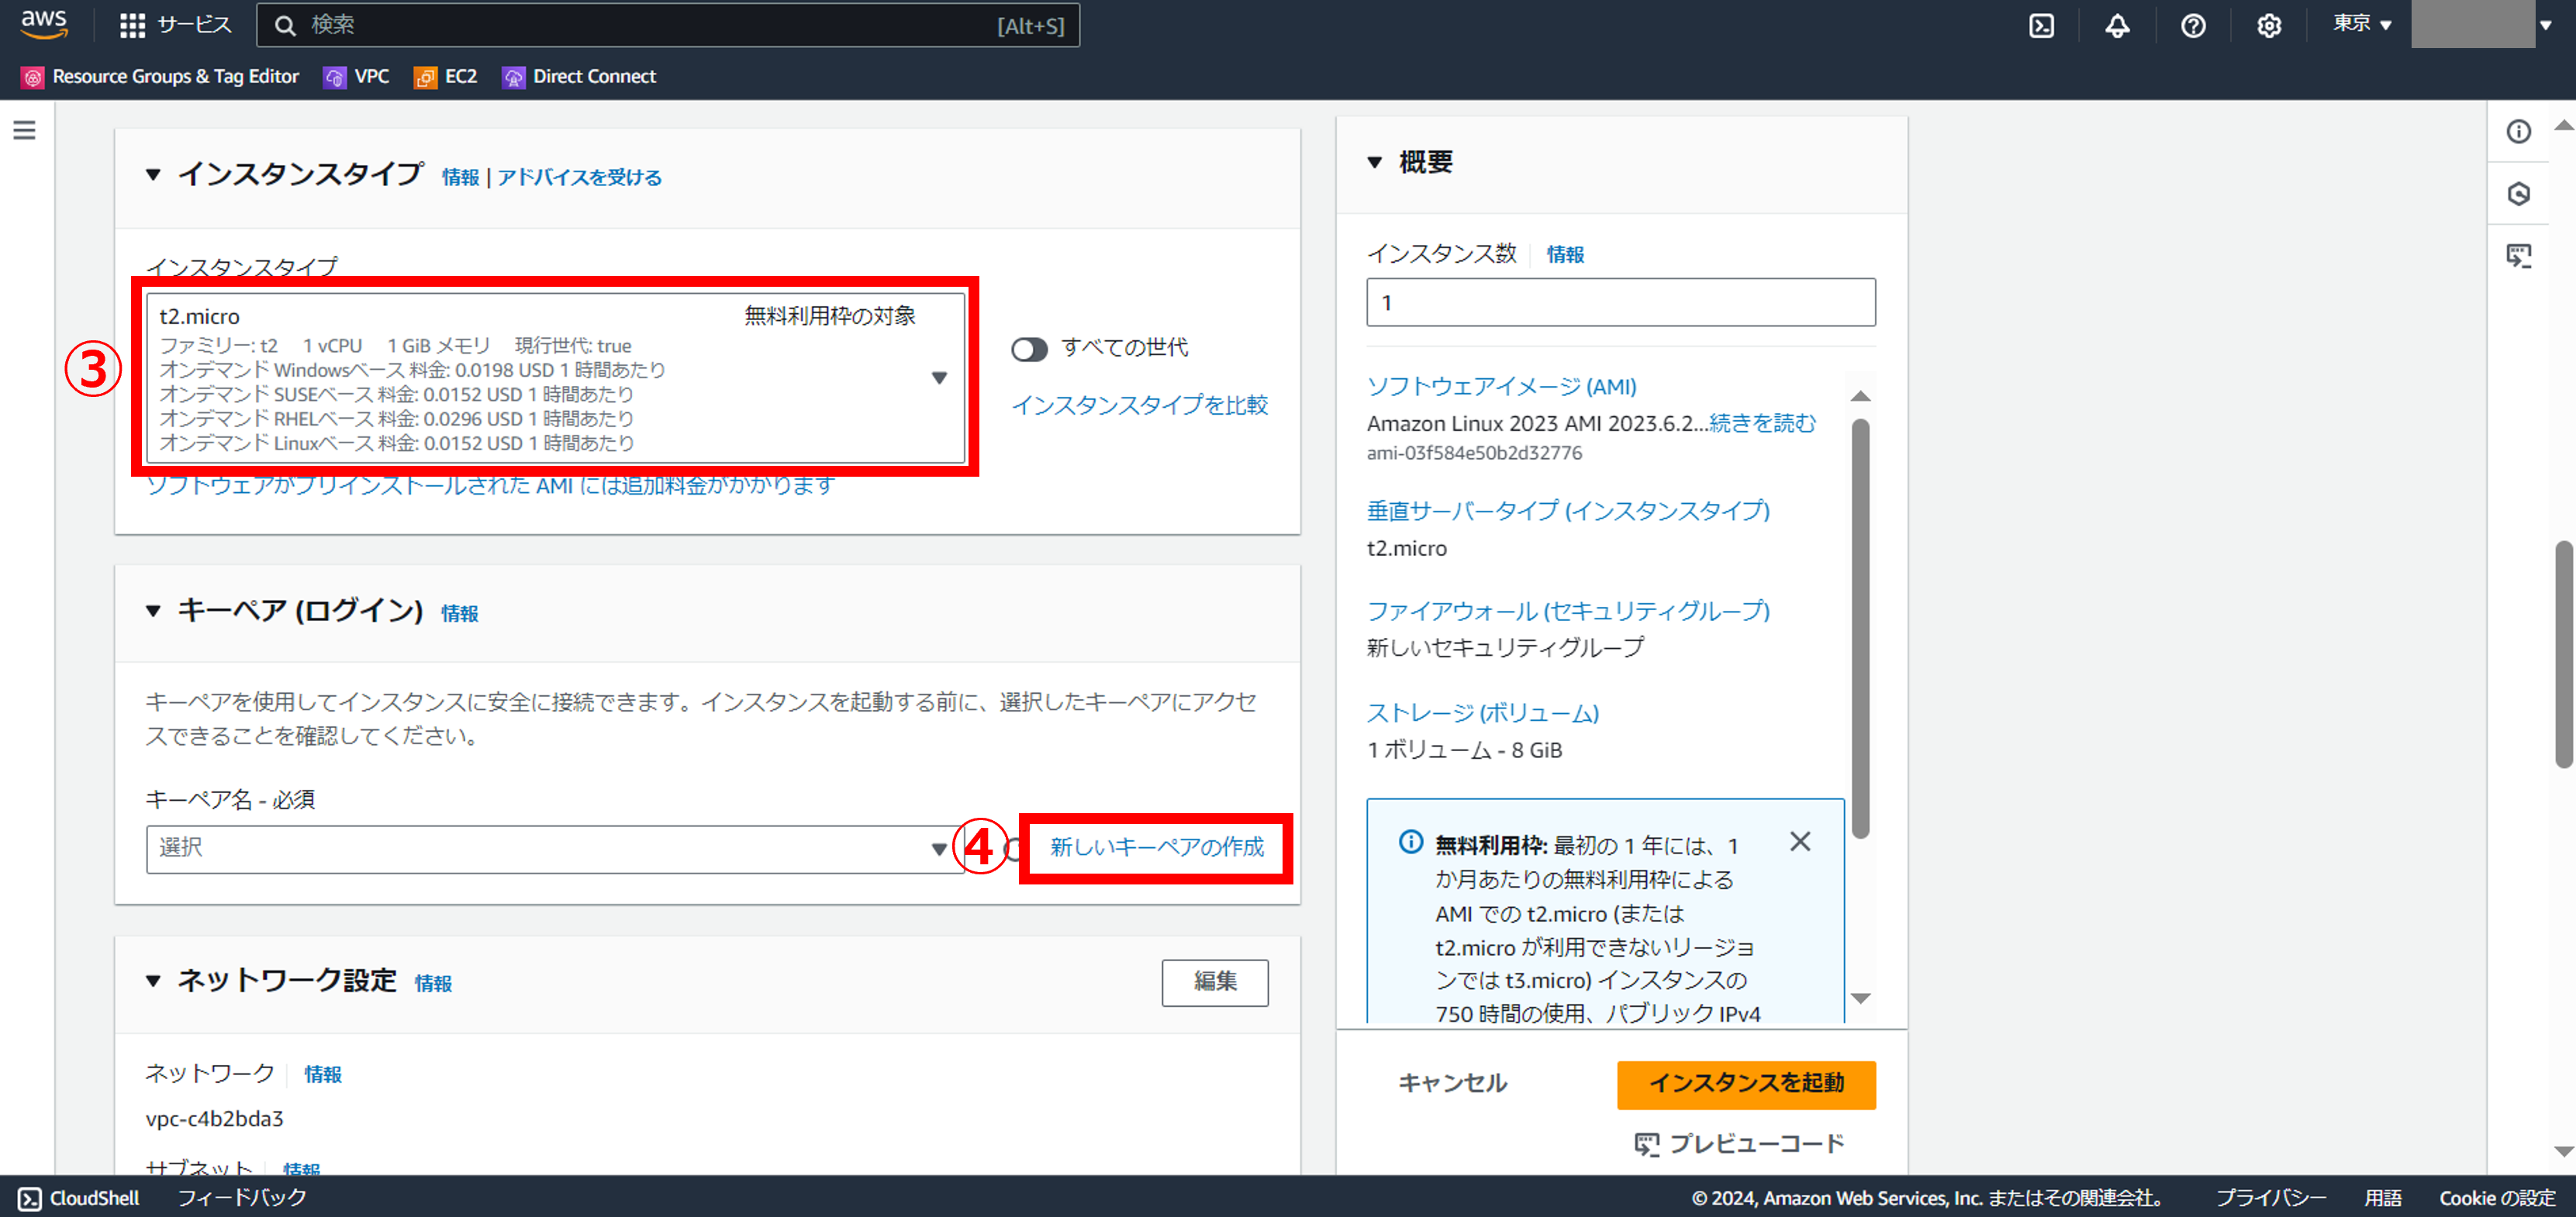2576x1217 pixels.
Task: Open the AWS home logo
Action: [x=44, y=24]
